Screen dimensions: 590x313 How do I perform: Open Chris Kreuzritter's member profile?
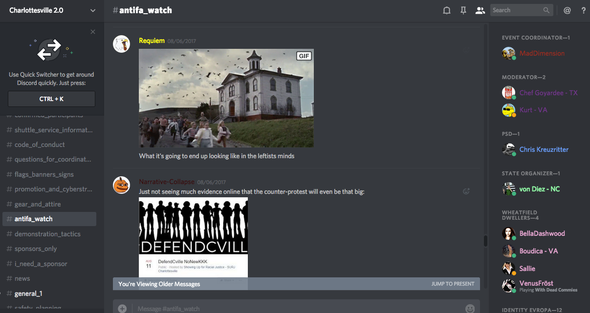tap(544, 149)
